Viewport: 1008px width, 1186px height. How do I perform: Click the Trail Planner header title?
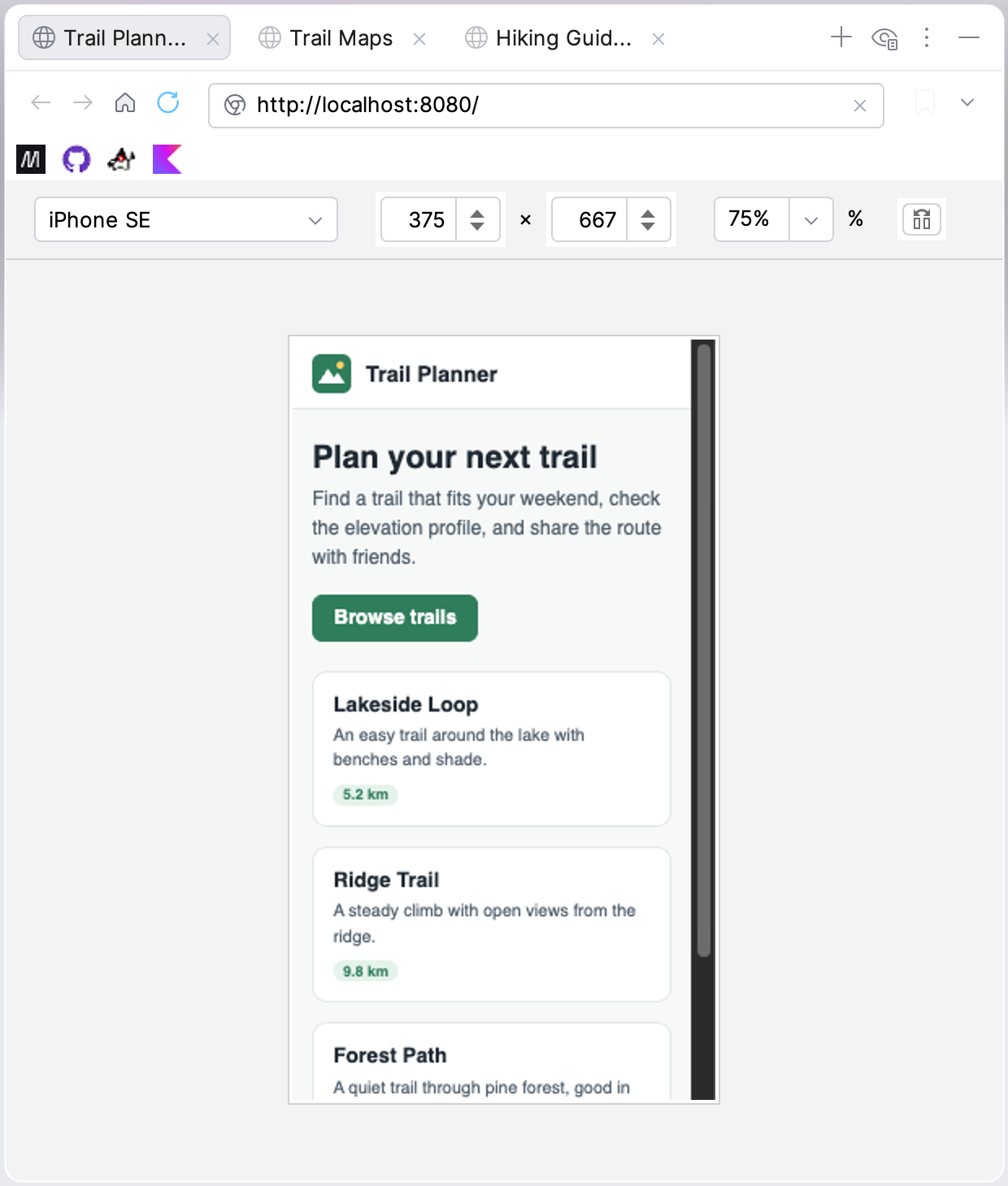[431, 374]
